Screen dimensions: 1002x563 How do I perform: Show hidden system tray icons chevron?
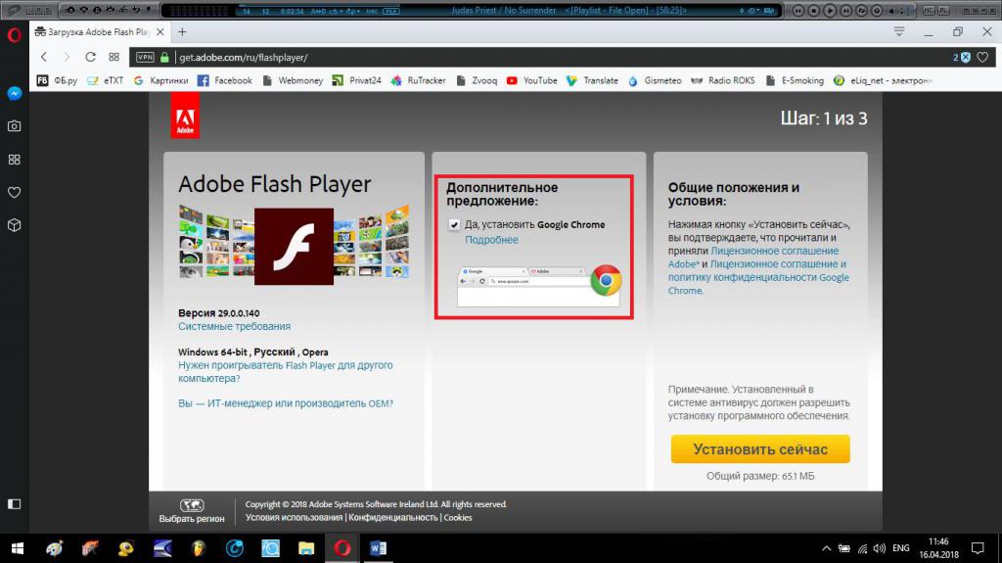pyautogui.click(x=826, y=548)
